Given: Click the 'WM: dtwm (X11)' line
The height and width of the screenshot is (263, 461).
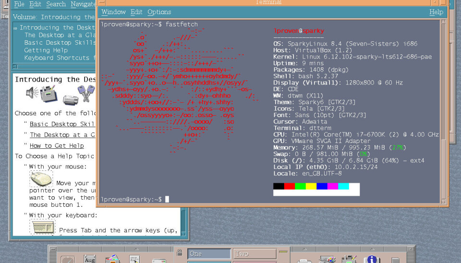Looking at the screenshot, I should pyautogui.click(x=298, y=96).
